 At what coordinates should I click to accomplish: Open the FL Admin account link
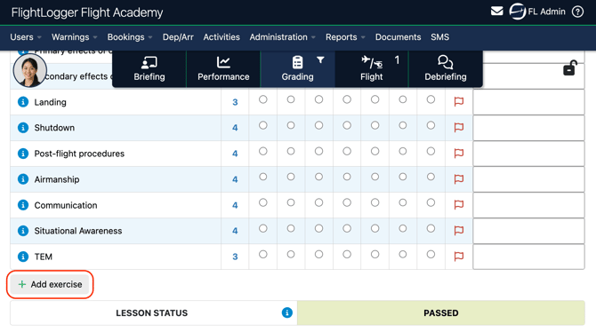coord(546,12)
